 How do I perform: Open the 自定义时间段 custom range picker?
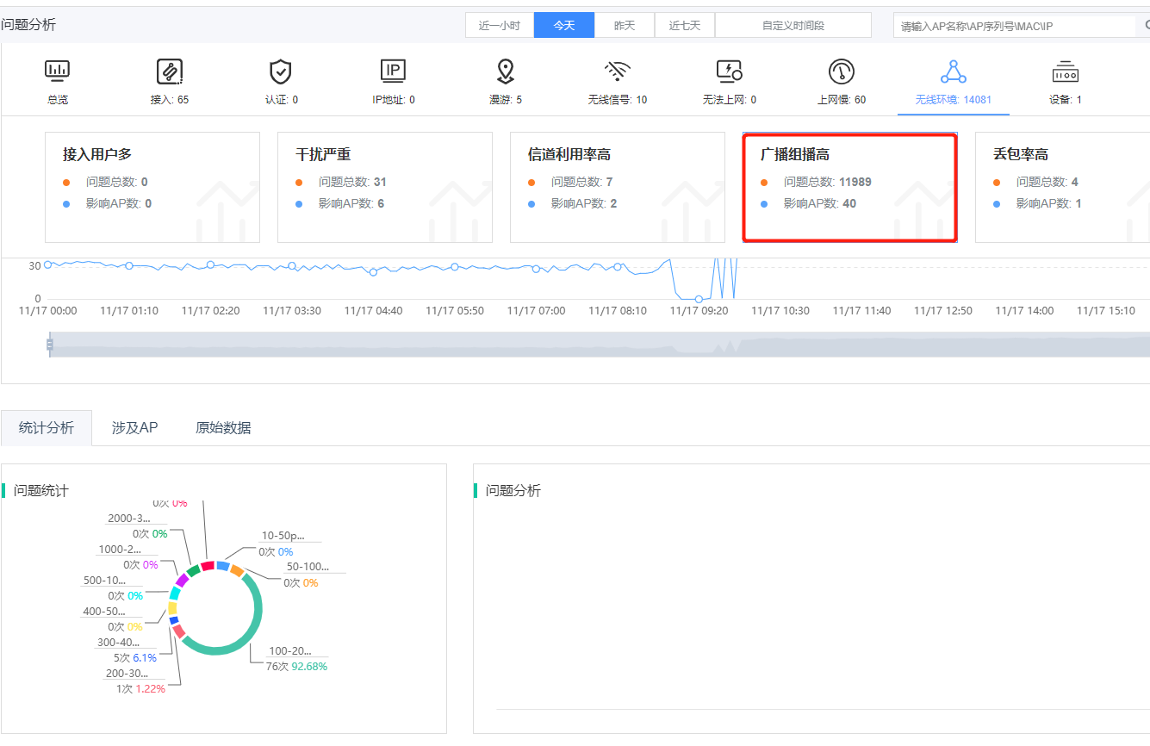click(793, 25)
